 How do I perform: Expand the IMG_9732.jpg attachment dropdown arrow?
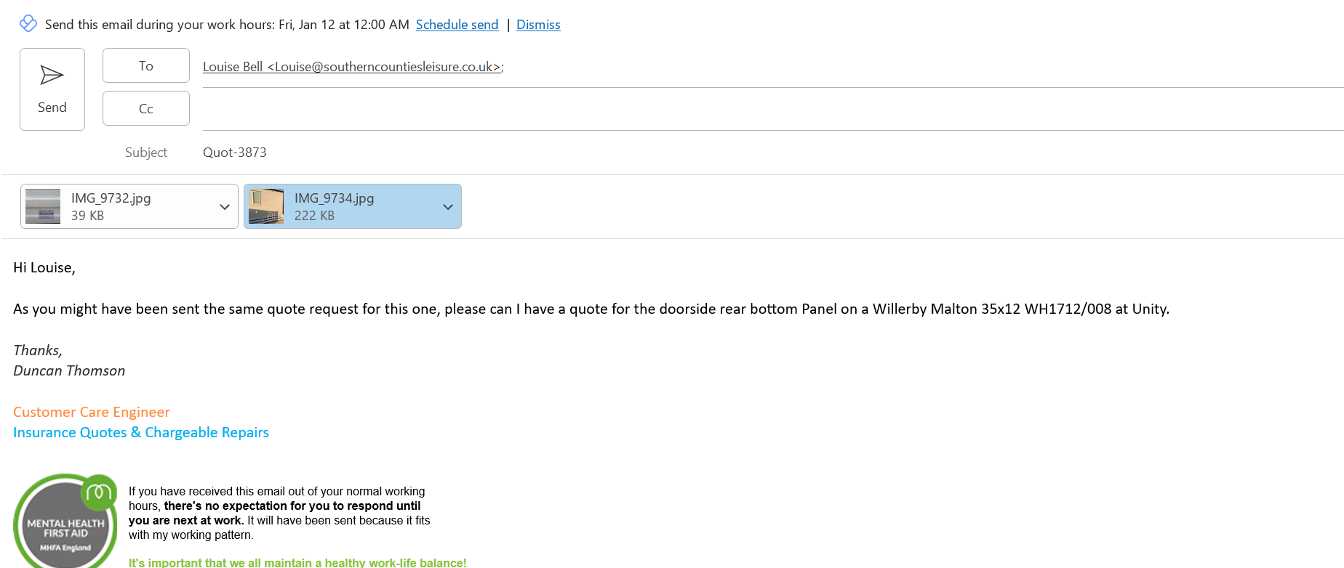[225, 207]
